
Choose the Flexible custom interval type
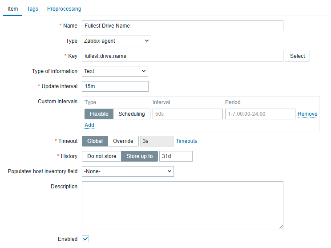[x=99, y=114]
